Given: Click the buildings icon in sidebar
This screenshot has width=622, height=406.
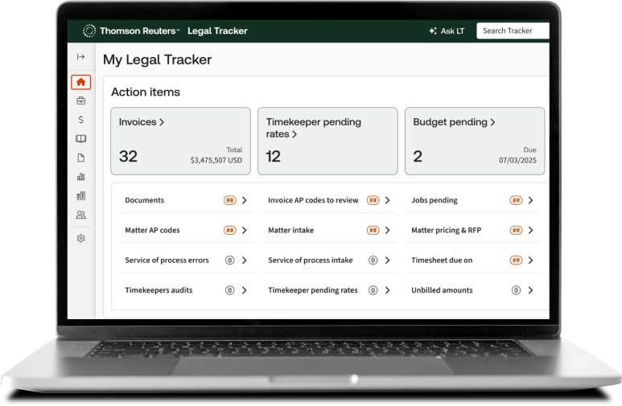Looking at the screenshot, I should 80,195.
